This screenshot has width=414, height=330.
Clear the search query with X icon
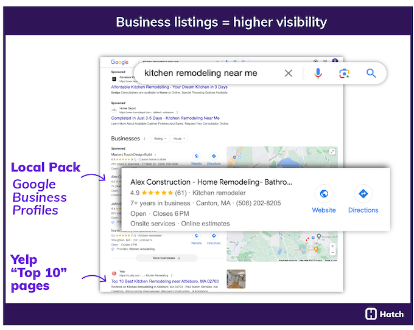(x=289, y=73)
